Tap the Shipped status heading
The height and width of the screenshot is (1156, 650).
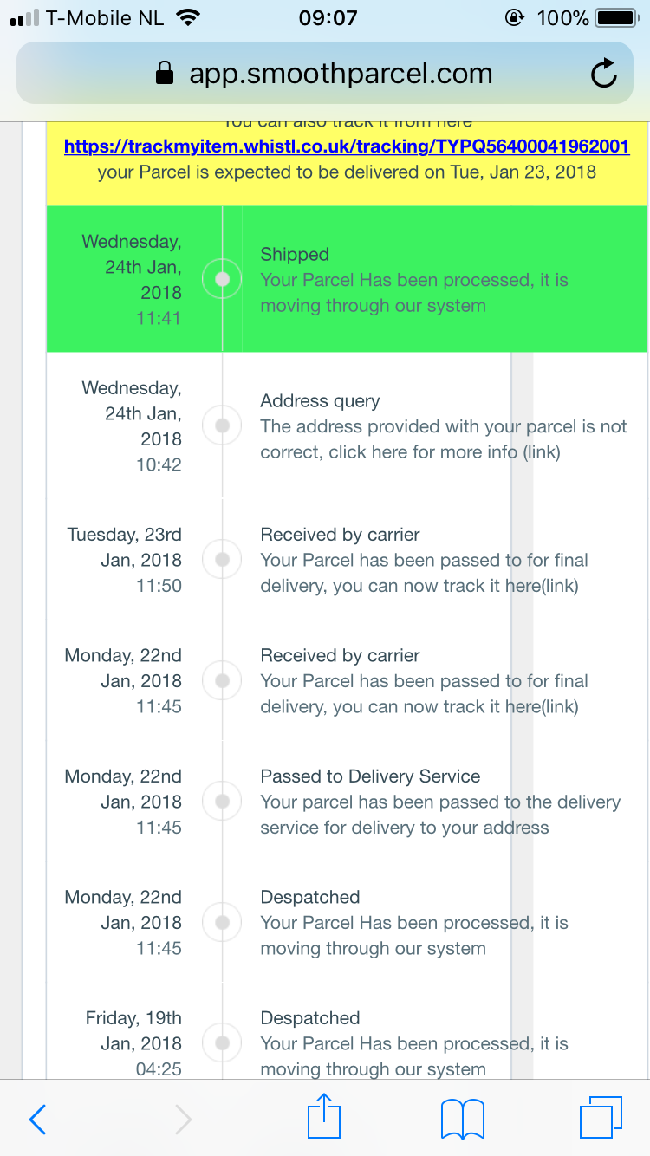[x=295, y=254]
